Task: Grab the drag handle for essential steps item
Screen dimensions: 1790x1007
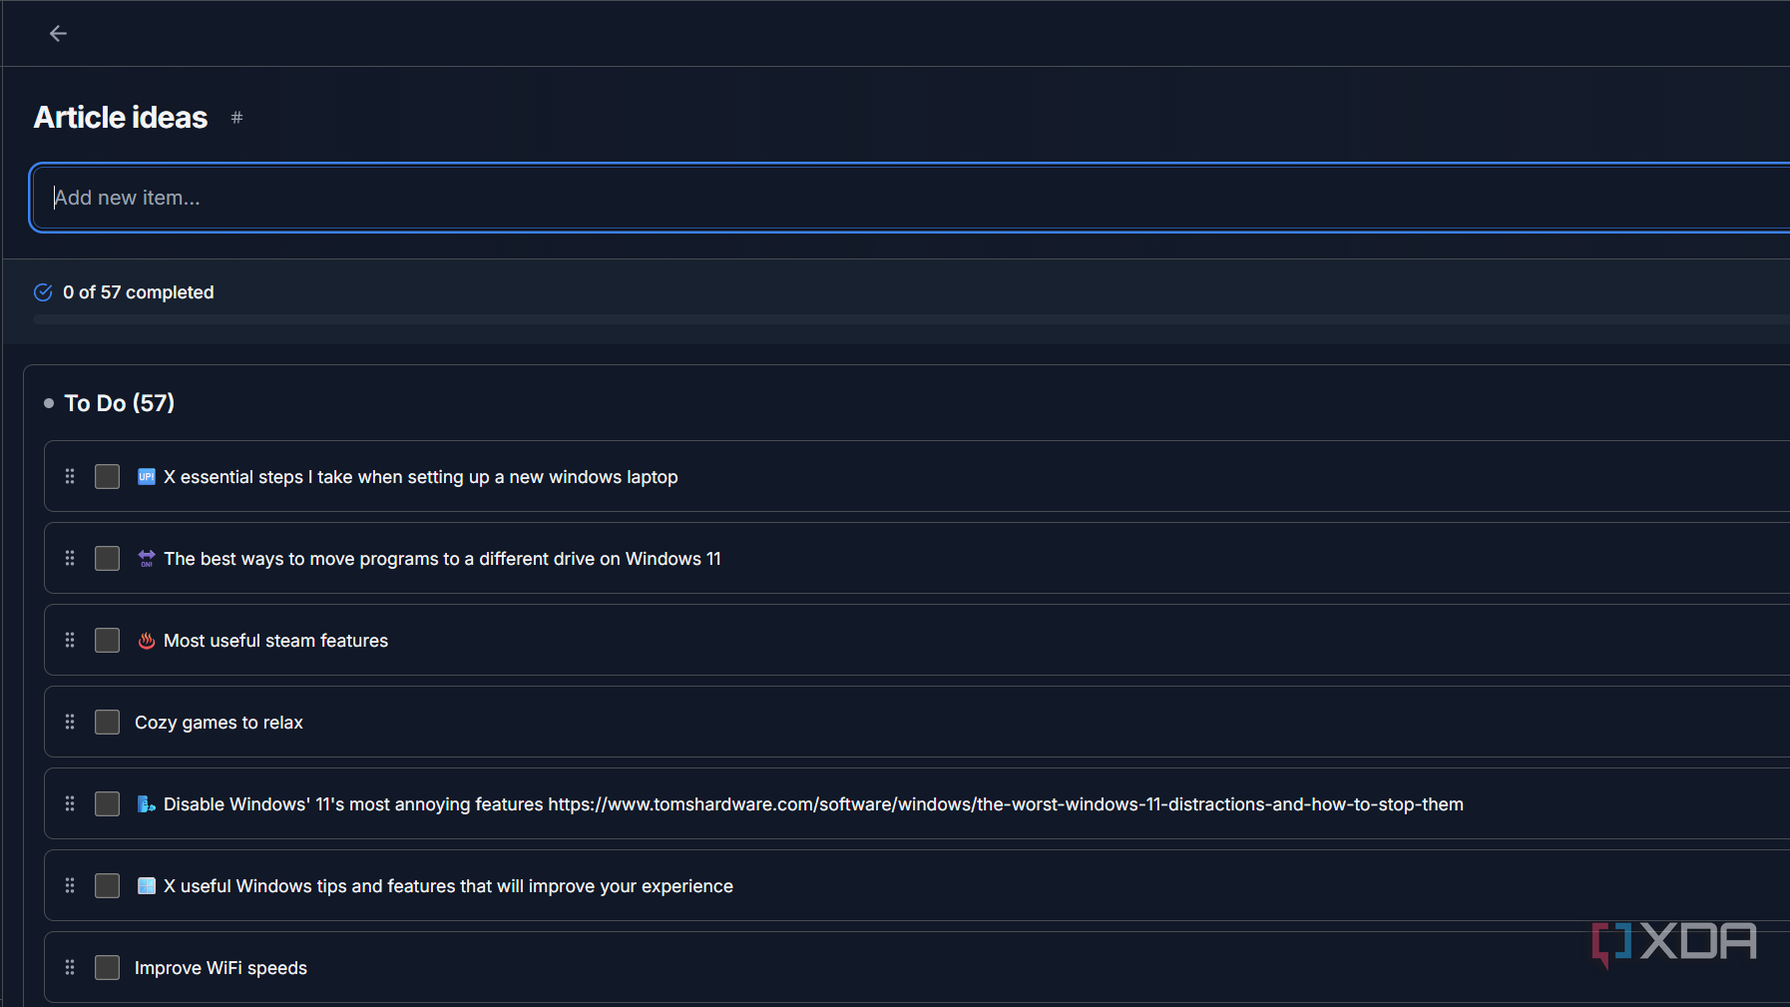Action: (x=70, y=476)
